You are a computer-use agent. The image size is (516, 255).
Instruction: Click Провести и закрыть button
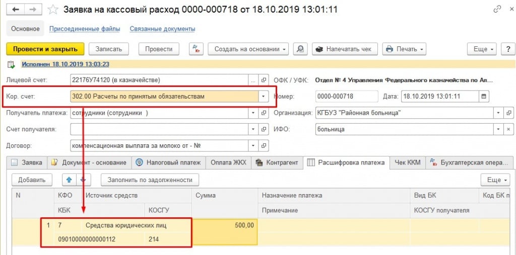click(45, 49)
